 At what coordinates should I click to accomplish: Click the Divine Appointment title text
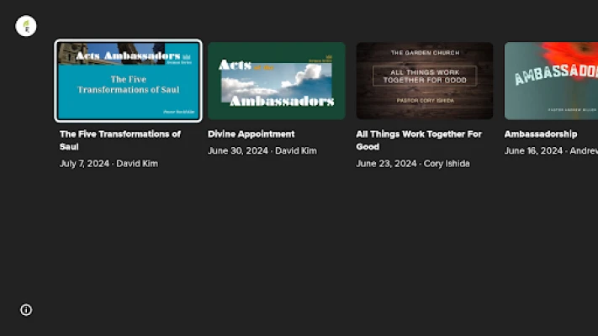pos(251,134)
